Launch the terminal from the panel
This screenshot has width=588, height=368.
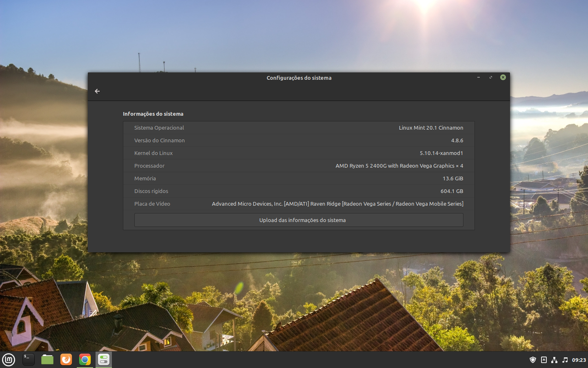click(28, 359)
